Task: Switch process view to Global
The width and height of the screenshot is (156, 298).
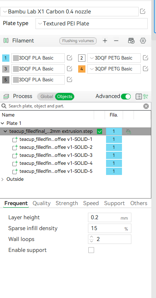Action: pyautogui.click(x=47, y=97)
